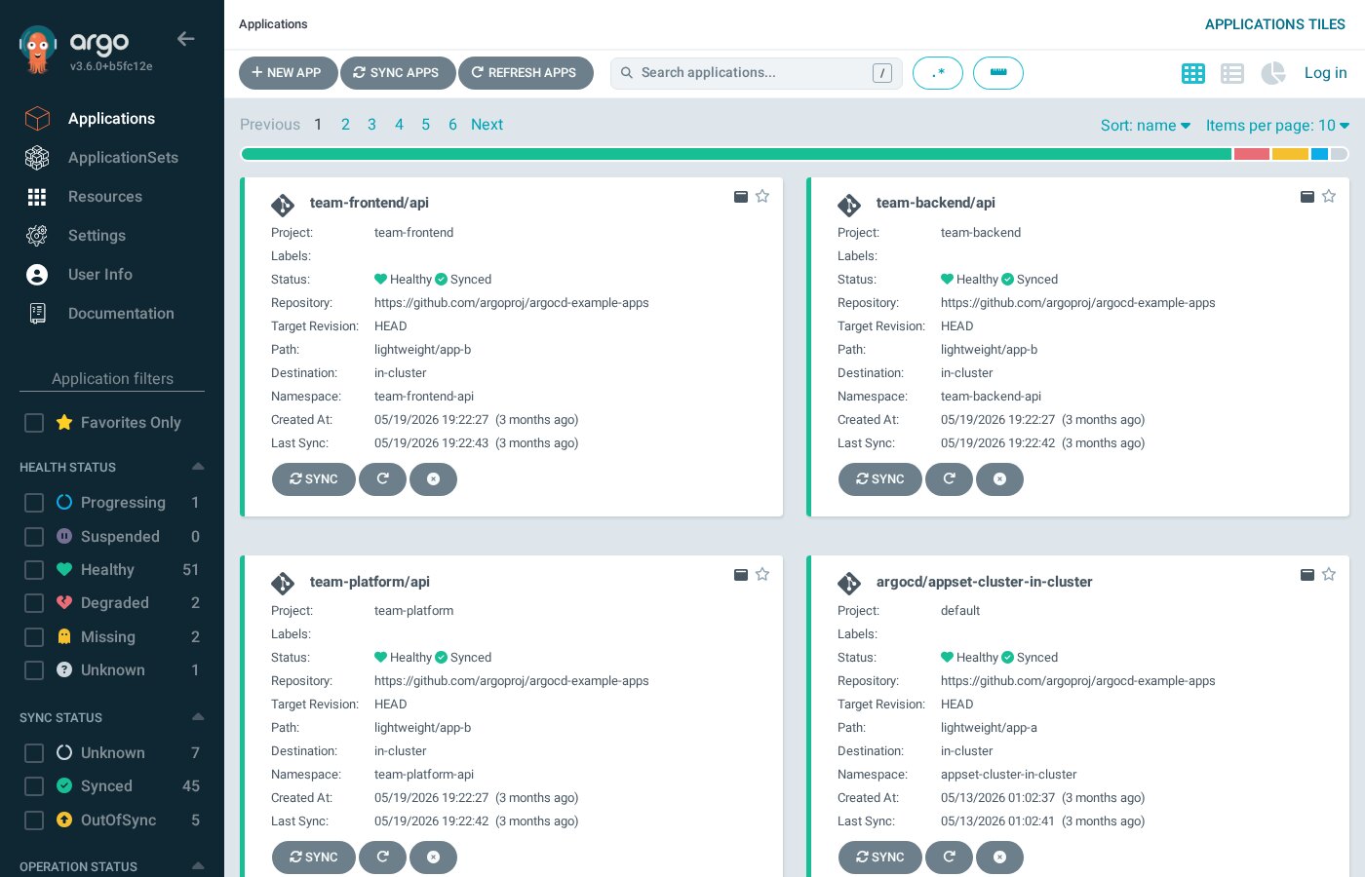Click external link icon on appset-cluster-in-cluster
Viewport: 1365px width, 877px height.
1307,575
